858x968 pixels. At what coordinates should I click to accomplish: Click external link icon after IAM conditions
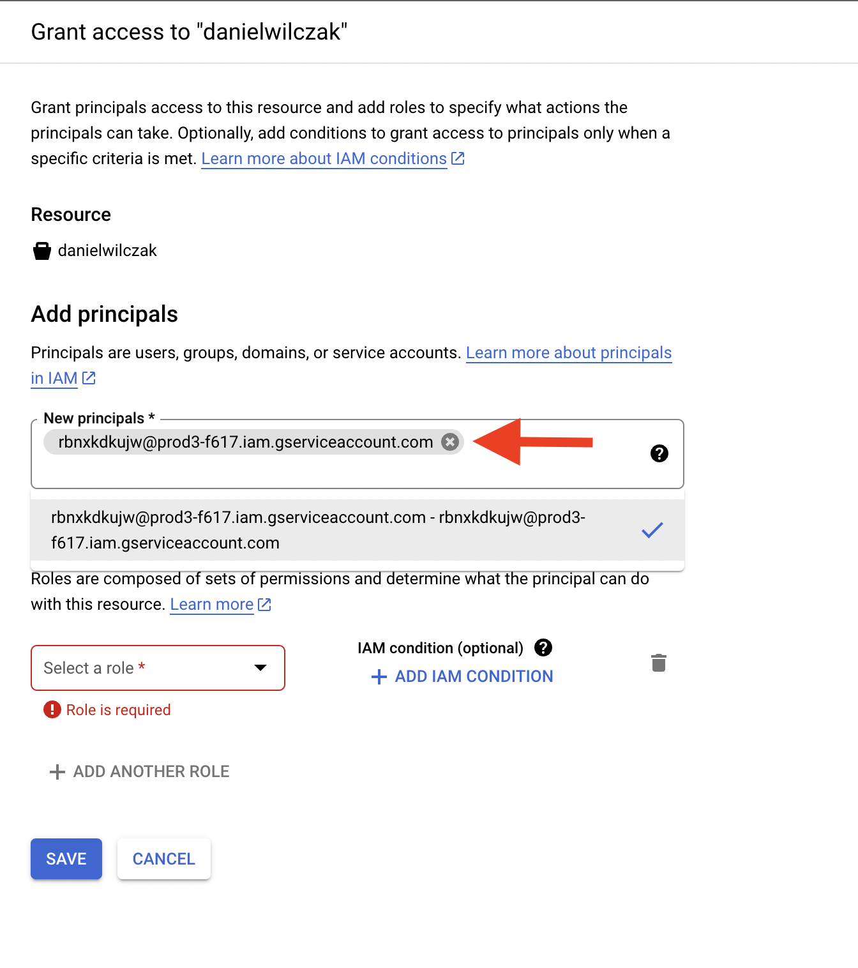[458, 158]
